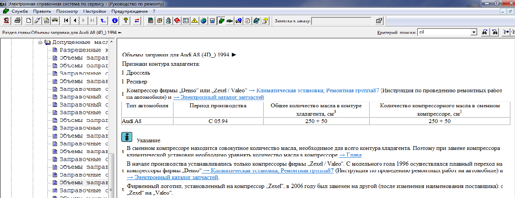Open underlined 'Климатическая установка, Ремонтная группа87' link
The width and height of the screenshot is (515, 198).
(268, 170)
